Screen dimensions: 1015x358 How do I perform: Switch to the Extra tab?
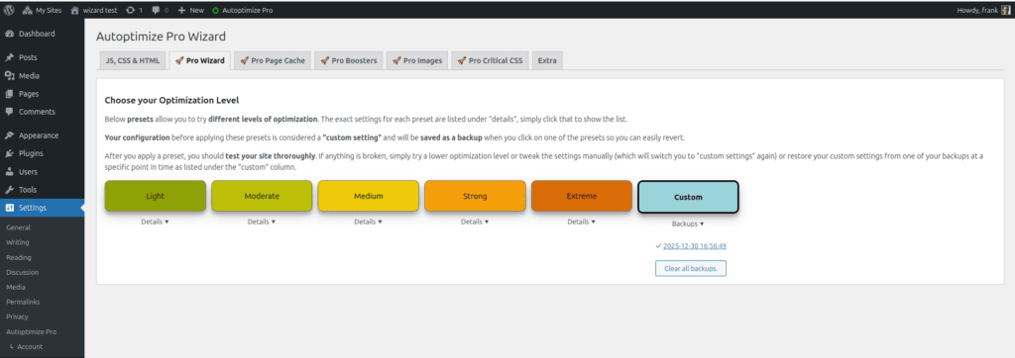[547, 60]
